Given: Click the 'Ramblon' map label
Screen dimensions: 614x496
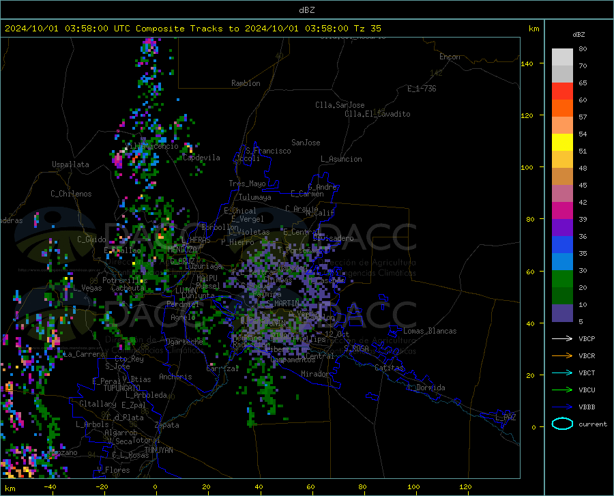Looking at the screenshot, I should [x=246, y=83].
